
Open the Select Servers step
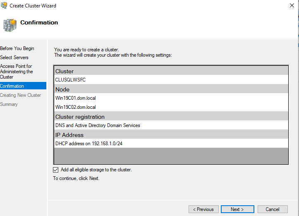coord(14,58)
